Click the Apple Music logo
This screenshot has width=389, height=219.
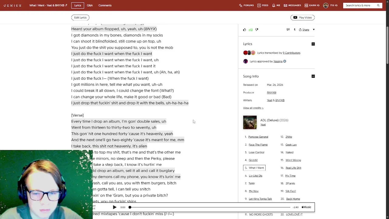pos(306,207)
